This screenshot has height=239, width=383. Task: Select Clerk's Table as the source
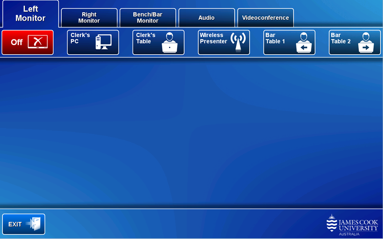pos(159,43)
